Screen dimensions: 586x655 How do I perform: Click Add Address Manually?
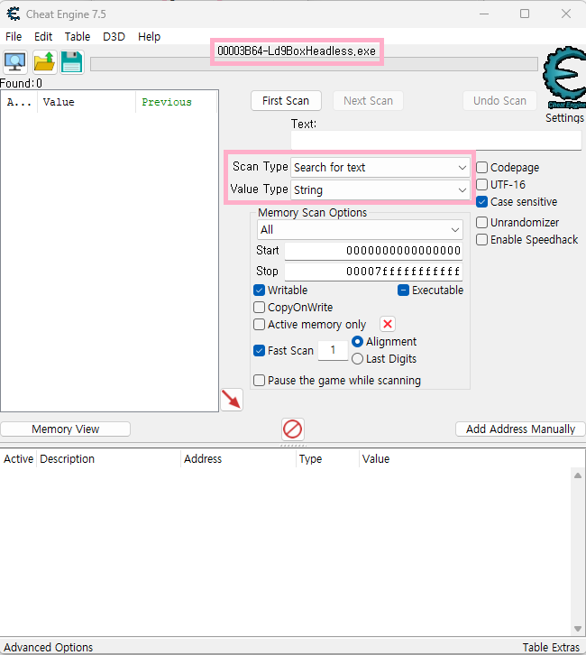[x=520, y=429]
